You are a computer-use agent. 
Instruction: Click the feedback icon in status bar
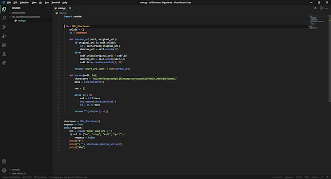[322, 177]
